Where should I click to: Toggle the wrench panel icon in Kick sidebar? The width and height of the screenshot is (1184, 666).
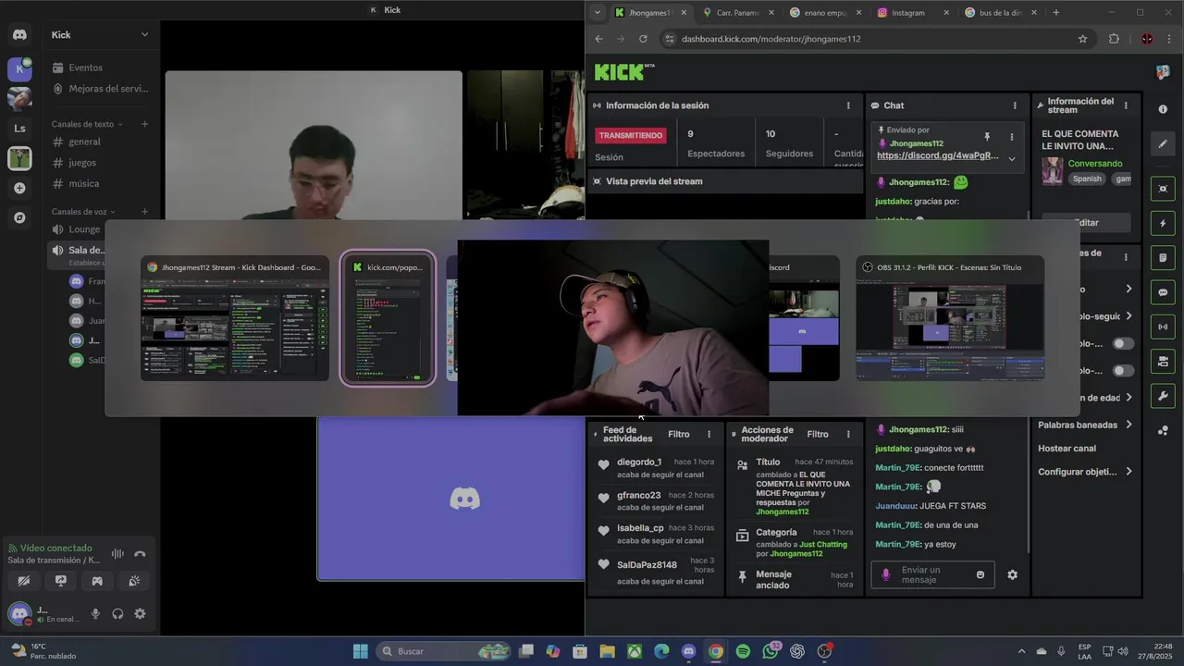point(1163,396)
